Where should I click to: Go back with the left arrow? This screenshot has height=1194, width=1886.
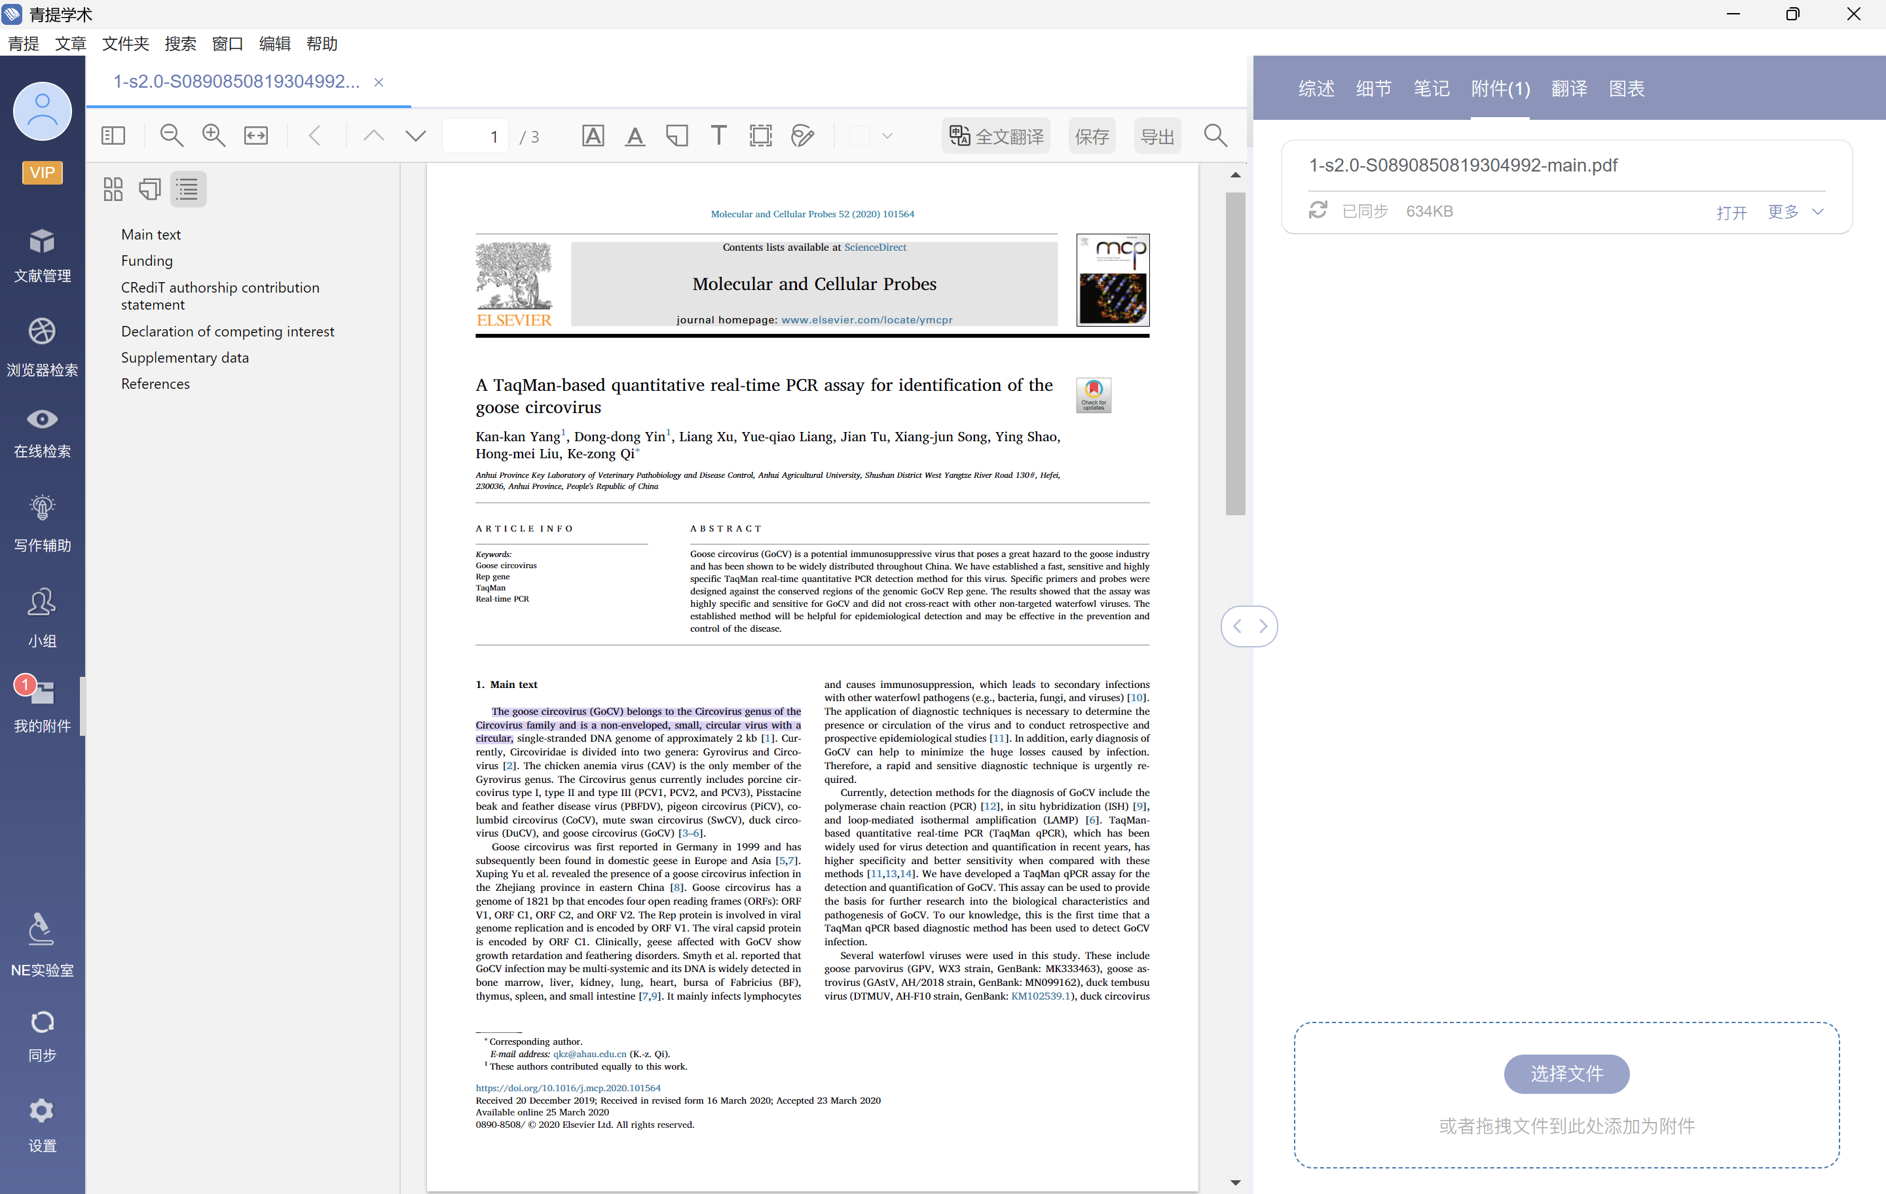point(314,136)
